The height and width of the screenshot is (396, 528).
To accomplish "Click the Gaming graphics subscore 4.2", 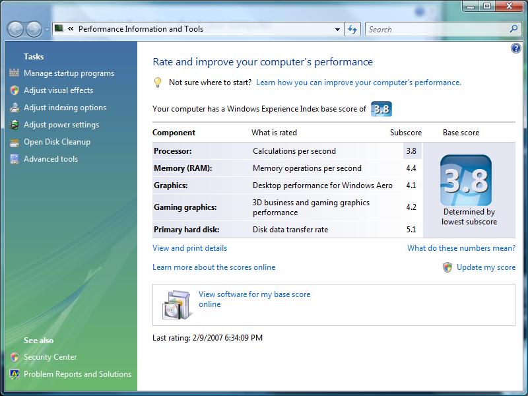I will tap(411, 207).
